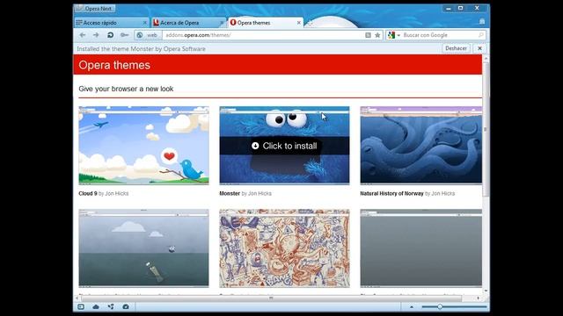Image resolution: width=563 pixels, height=316 pixels.
Task: Toggle panels button in status bar
Action: 81,306
